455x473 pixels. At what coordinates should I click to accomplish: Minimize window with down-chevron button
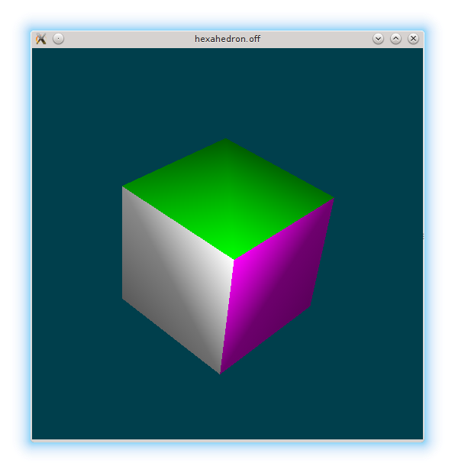click(x=378, y=39)
